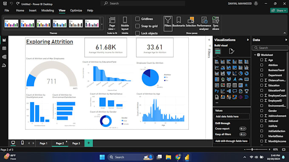289x162 pixels.
Task: Enable the Snap to grid checkbox
Action: tap(138, 26)
